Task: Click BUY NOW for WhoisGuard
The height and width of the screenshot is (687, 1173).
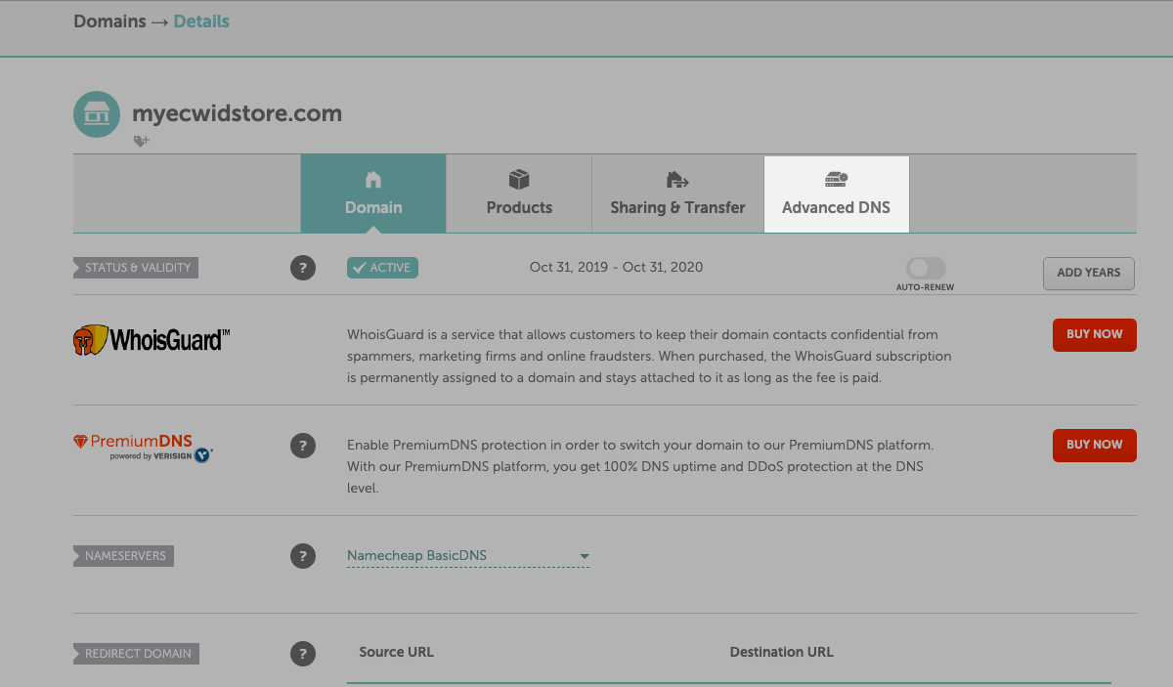Action: [1094, 334]
